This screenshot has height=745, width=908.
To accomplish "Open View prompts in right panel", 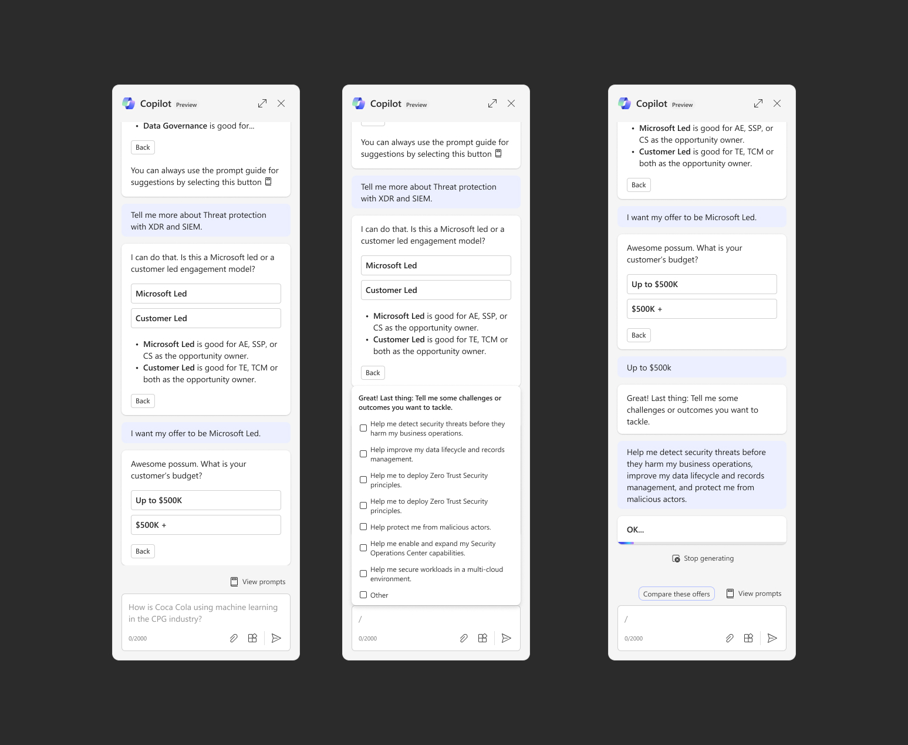I will click(754, 594).
